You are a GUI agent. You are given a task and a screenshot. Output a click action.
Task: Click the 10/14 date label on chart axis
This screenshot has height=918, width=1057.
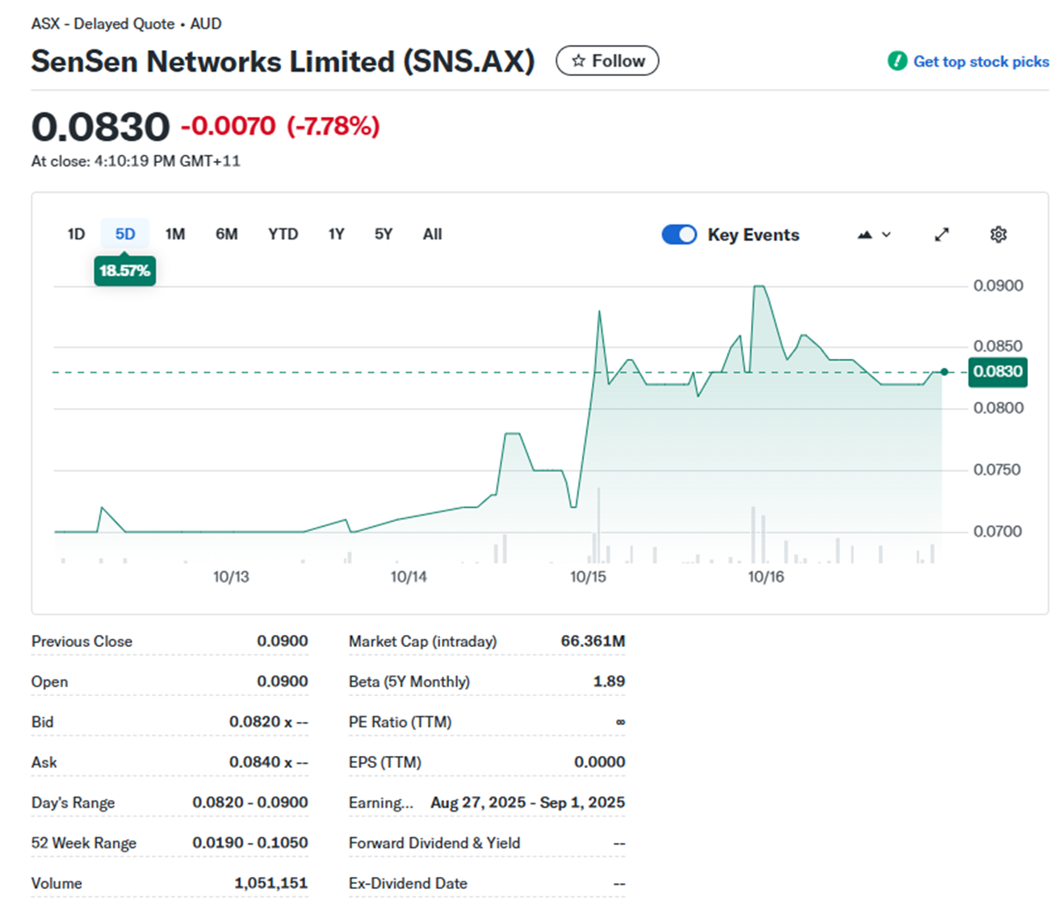[x=409, y=577]
